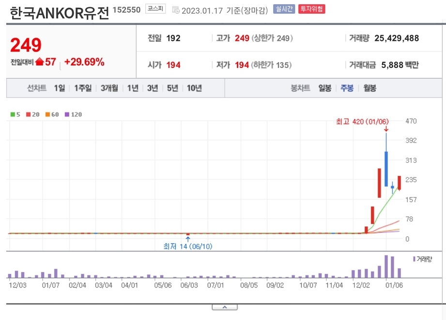The width and height of the screenshot is (446, 320).
Task: Switch to 주봉 candle chart
Action: [347, 88]
